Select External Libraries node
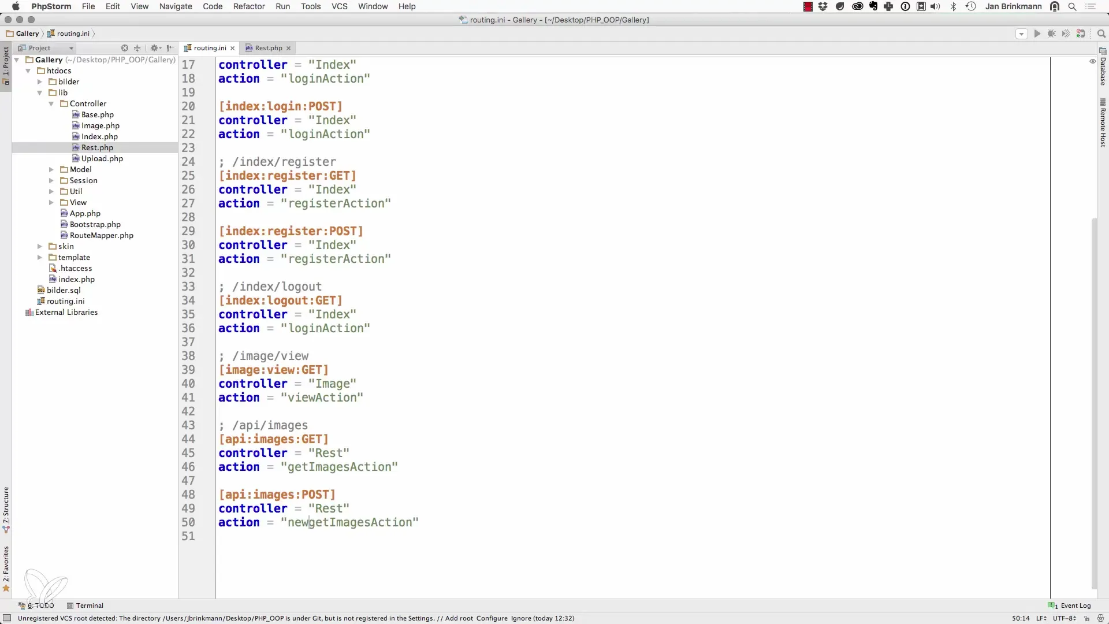This screenshot has height=624, width=1109. pyautogui.click(x=62, y=313)
